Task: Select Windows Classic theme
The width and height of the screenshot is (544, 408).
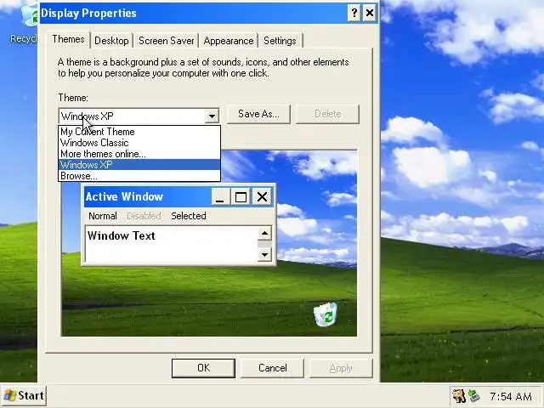Action: (139, 143)
